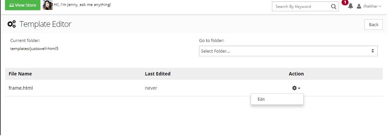387x136 pixels.
Task: Click the Last Edited column header
Action: point(158,74)
